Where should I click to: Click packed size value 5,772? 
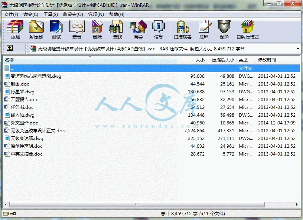(228, 154)
